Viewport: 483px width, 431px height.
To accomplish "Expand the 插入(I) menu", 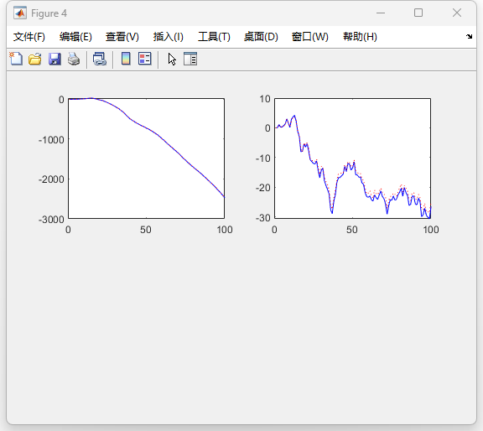I will tap(169, 37).
